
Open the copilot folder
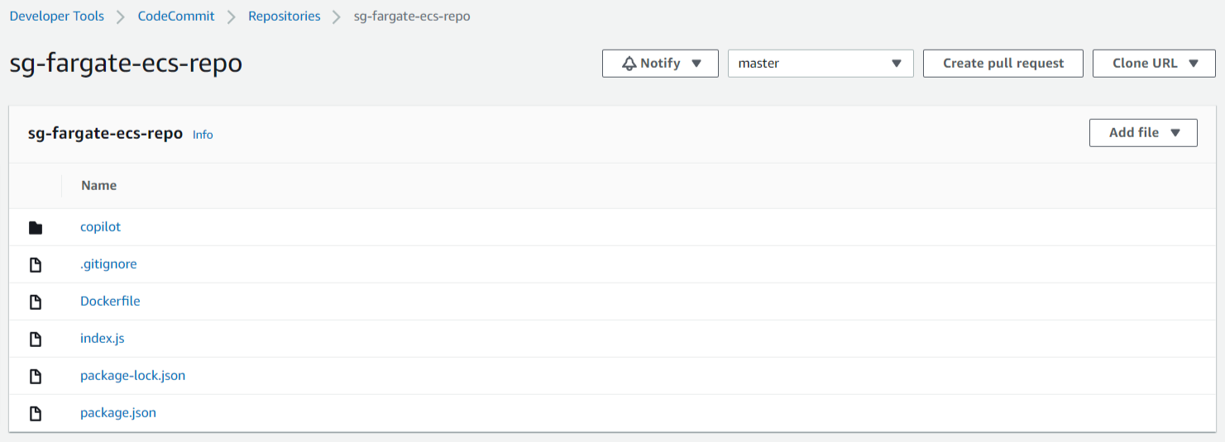click(x=100, y=227)
